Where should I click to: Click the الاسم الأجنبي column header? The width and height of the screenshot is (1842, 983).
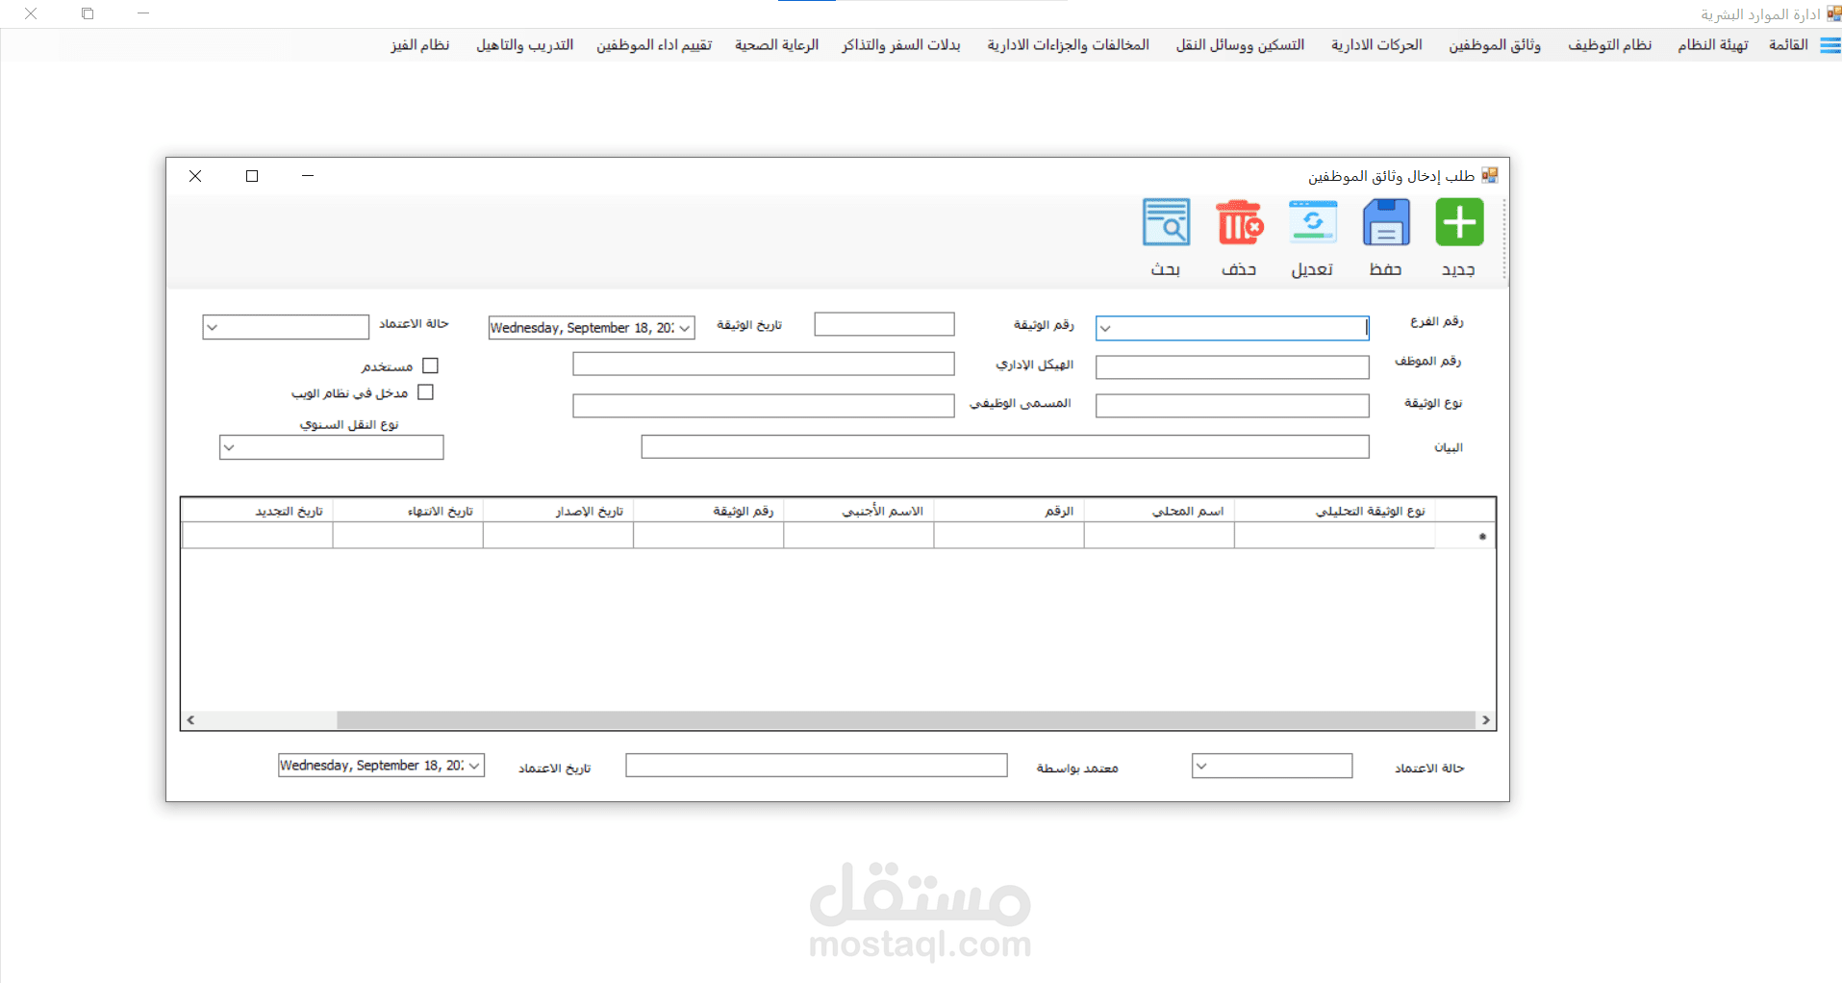(859, 511)
